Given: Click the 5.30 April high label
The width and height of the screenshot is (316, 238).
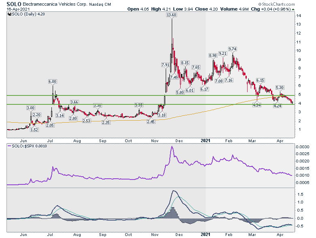Looking at the screenshot, I should [x=280, y=87].
